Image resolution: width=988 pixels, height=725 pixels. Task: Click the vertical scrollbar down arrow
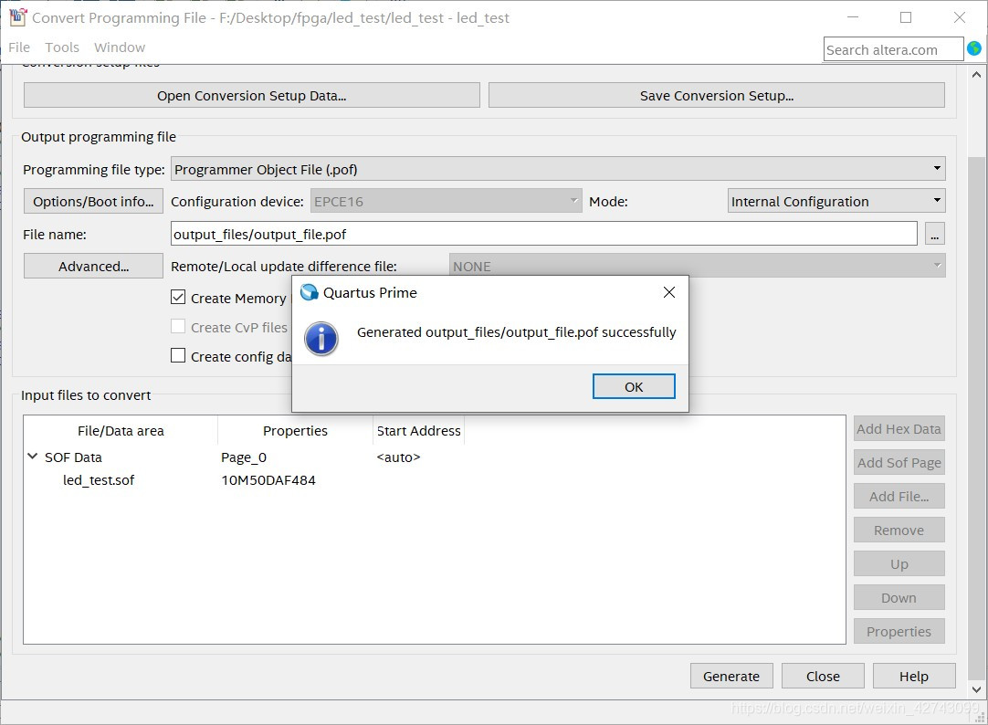[976, 689]
